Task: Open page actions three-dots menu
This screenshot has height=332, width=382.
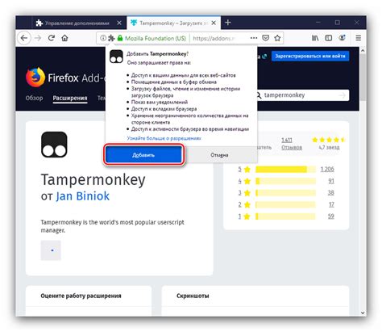Action: [x=254, y=38]
